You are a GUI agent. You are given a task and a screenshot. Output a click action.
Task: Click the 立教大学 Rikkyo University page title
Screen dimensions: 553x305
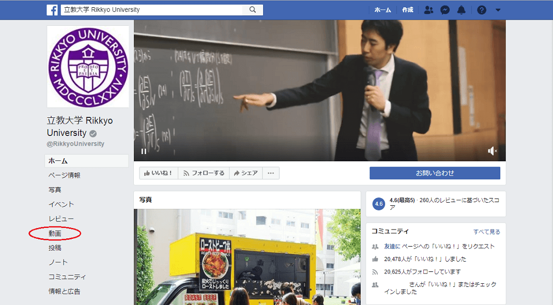point(80,127)
